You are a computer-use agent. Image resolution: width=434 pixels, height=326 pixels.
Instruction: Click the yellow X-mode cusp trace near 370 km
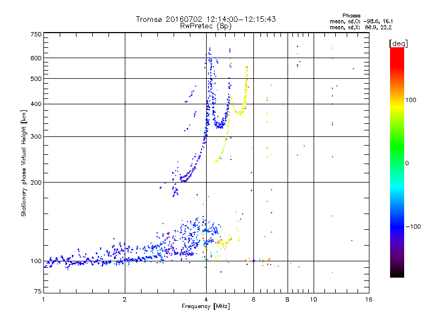(240, 113)
